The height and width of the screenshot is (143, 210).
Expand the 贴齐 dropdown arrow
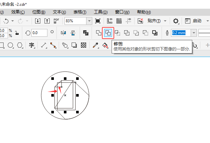pos(165,21)
